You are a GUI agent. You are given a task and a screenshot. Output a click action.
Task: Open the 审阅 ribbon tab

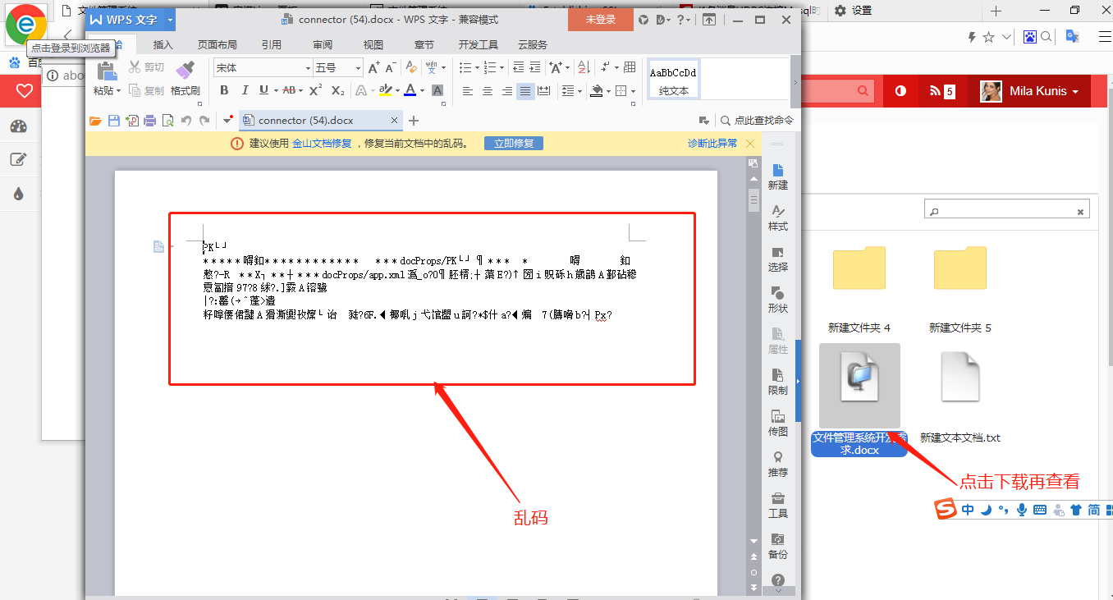tap(323, 44)
